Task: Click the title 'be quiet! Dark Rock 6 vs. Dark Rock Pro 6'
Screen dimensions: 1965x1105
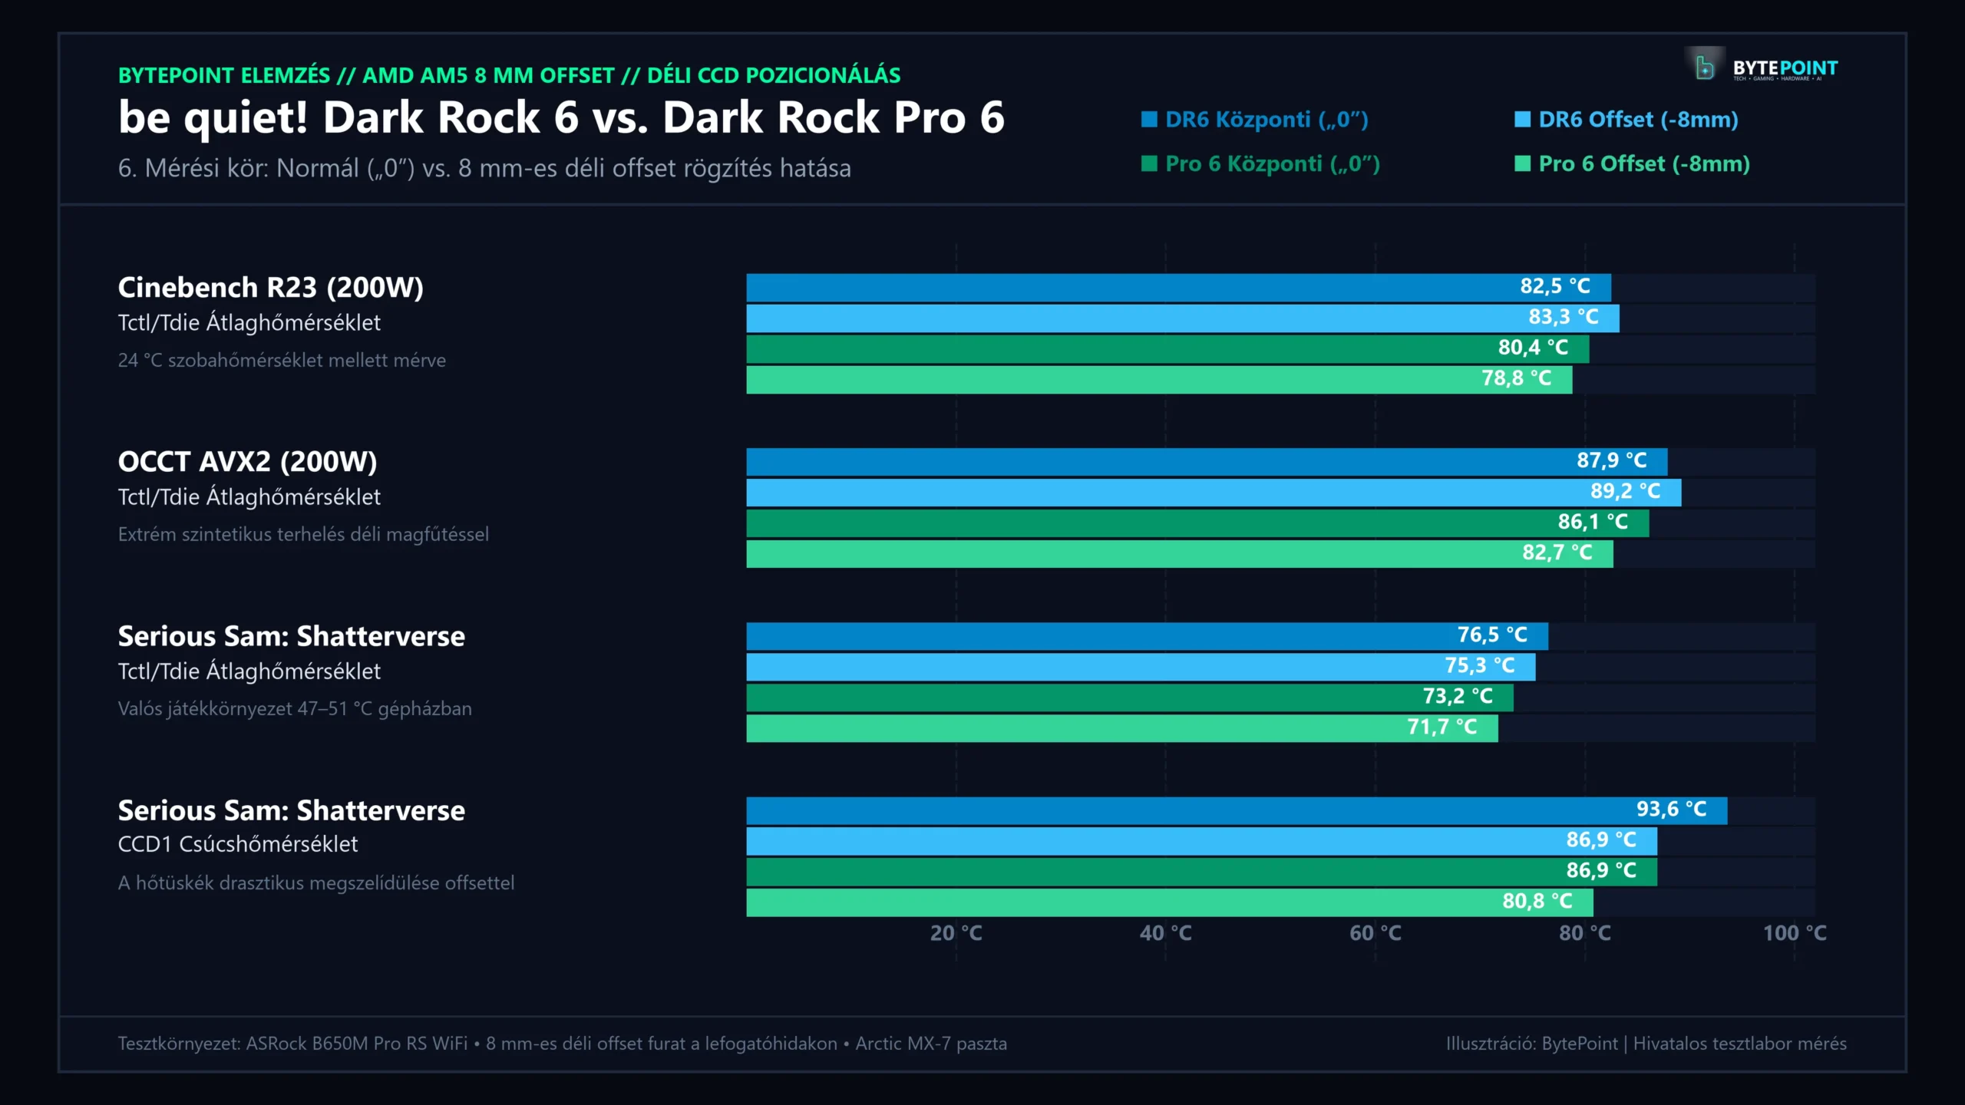Action: click(561, 117)
